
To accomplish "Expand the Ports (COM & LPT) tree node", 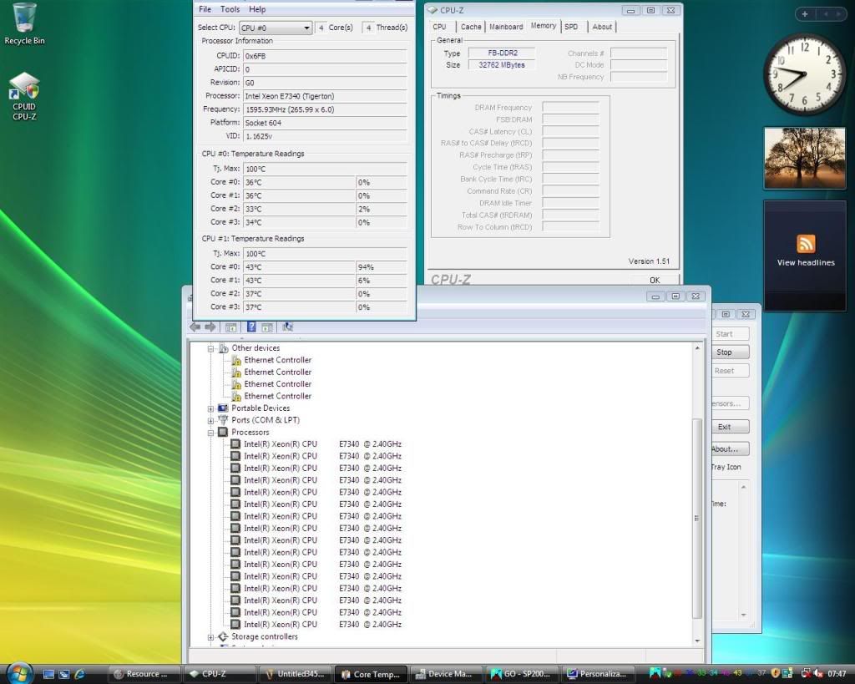I will 210,421.
